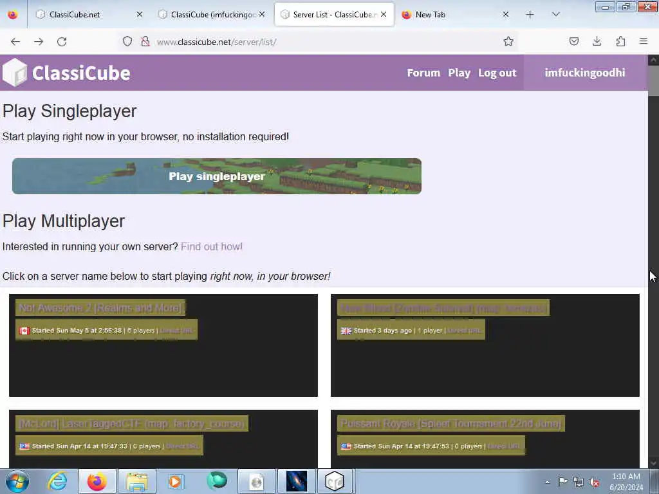The width and height of the screenshot is (659, 494).
Task: Open Direct URL for the 1 player server
Action: 464,331
